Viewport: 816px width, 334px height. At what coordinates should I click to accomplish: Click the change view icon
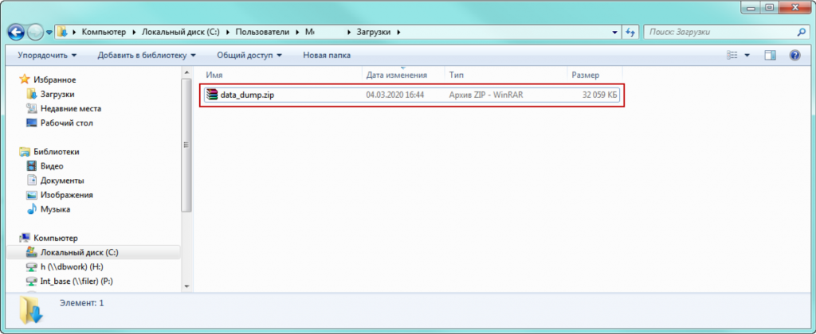point(733,56)
